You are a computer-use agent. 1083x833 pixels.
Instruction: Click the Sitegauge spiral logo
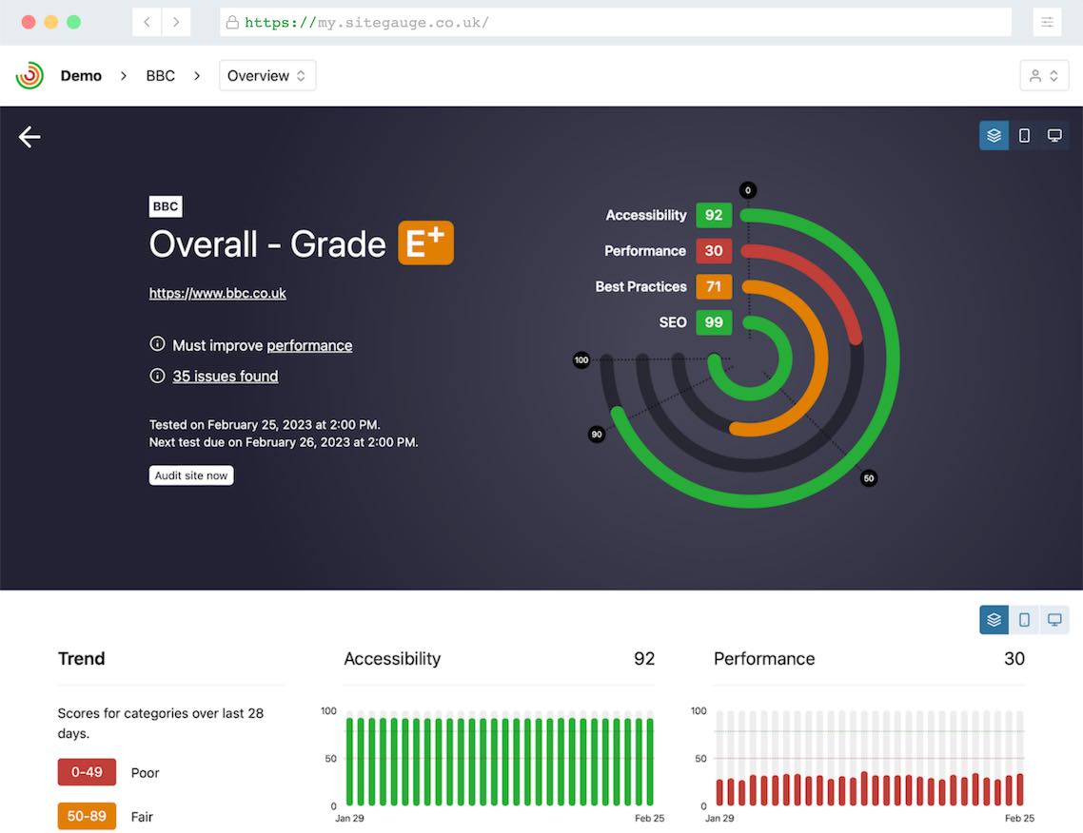tap(30, 75)
